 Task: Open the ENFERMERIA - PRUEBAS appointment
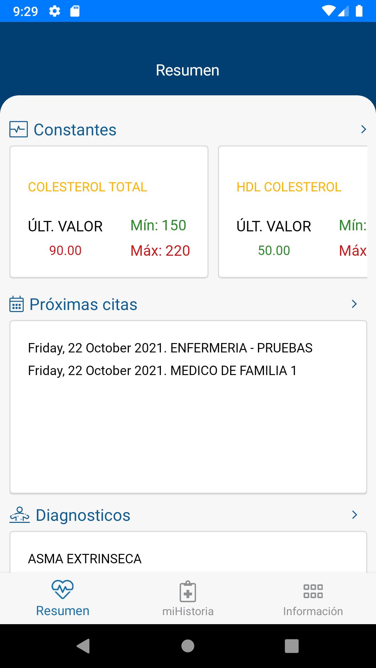(170, 348)
